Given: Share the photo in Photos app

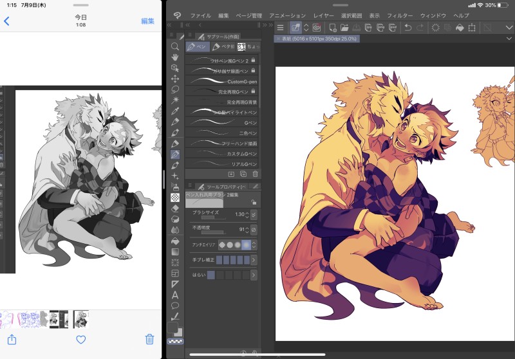Looking at the screenshot, I should (x=12, y=339).
